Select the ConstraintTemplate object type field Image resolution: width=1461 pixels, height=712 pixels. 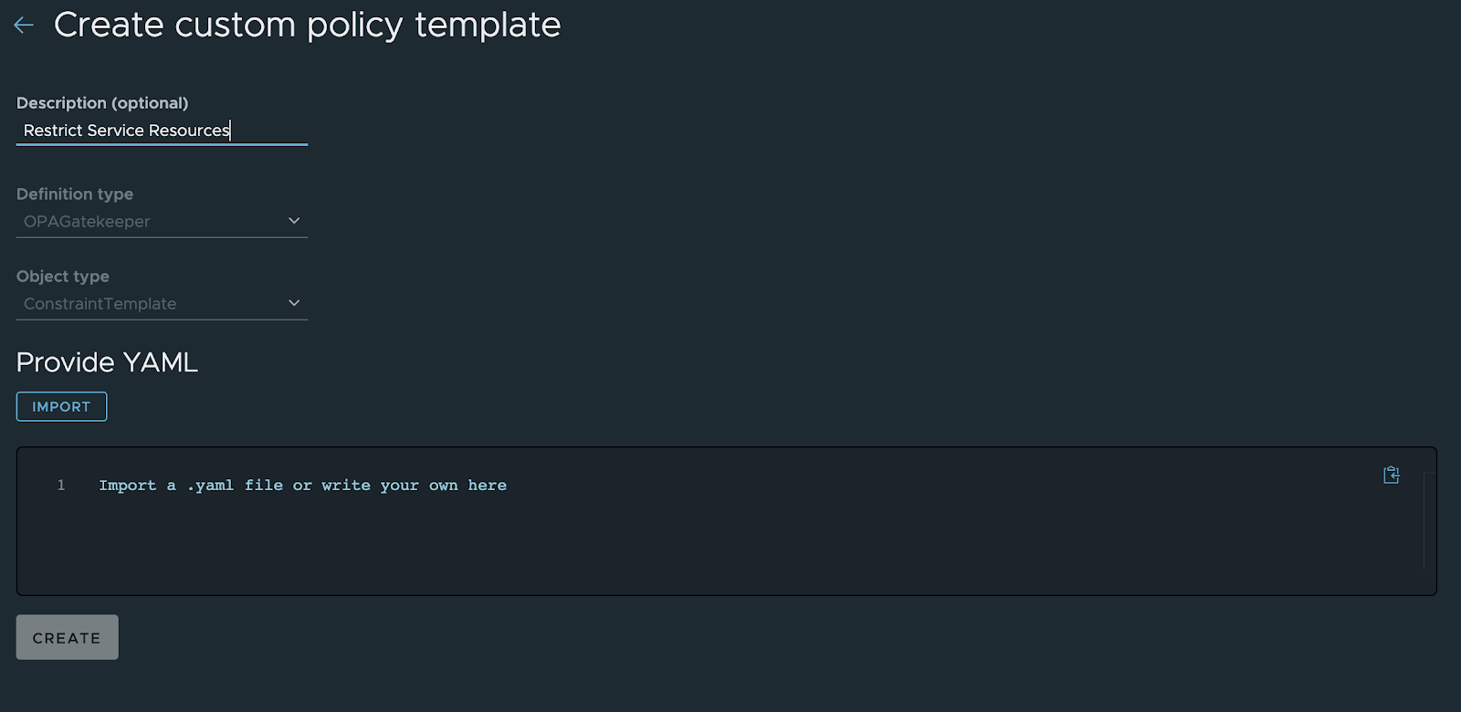click(x=162, y=304)
